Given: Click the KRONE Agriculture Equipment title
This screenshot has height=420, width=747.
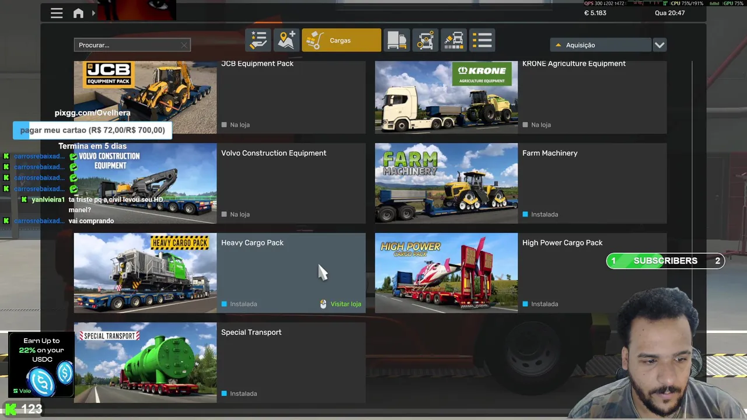Looking at the screenshot, I should [574, 64].
